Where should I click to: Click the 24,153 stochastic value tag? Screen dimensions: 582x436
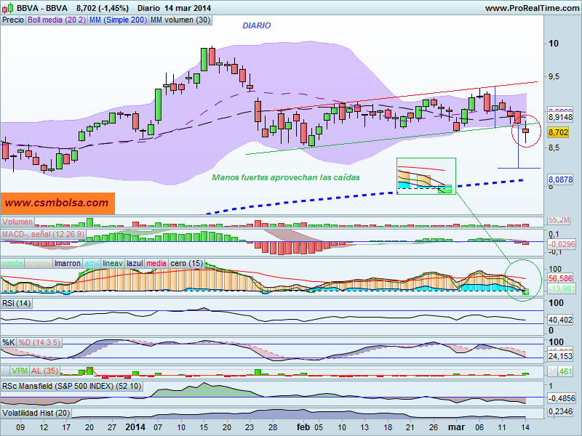pos(561,357)
